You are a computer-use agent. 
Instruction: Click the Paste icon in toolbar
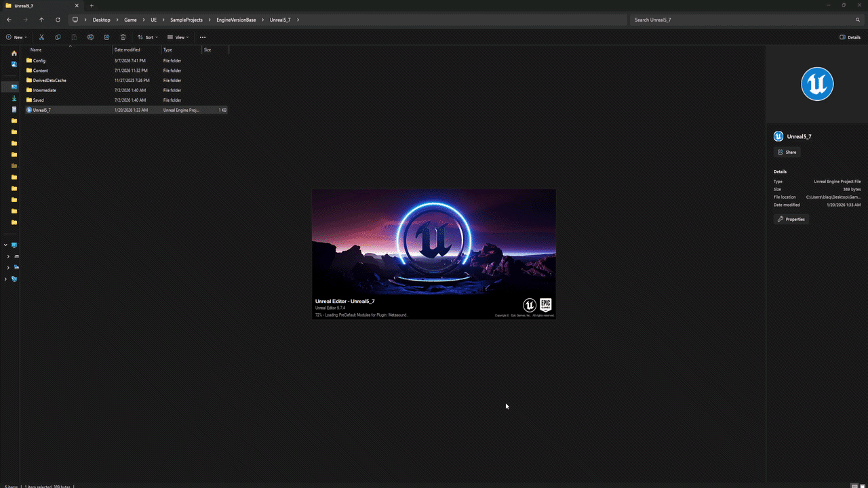[x=74, y=37]
